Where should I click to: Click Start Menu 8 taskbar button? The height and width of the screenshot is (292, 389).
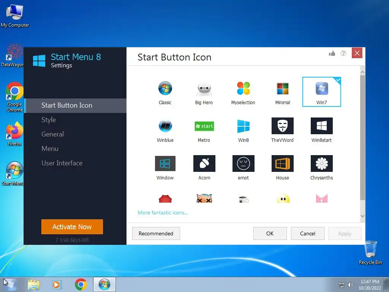104,284
